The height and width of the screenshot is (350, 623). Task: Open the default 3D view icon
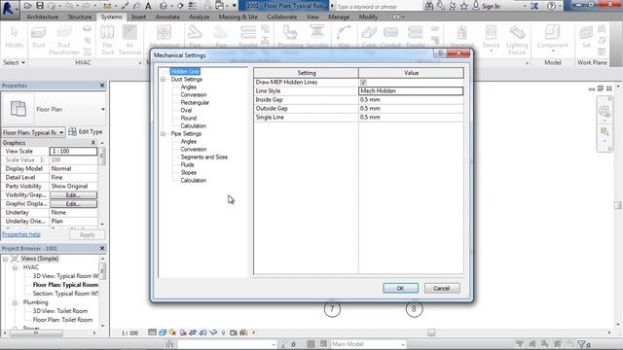[x=164, y=6]
